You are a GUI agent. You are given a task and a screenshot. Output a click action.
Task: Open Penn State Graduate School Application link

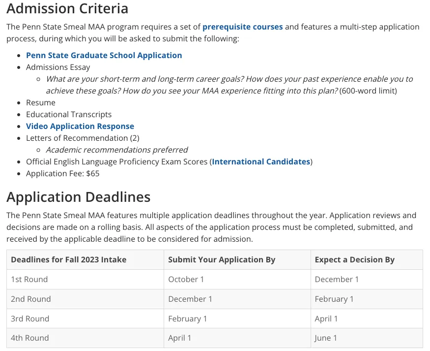104,55
